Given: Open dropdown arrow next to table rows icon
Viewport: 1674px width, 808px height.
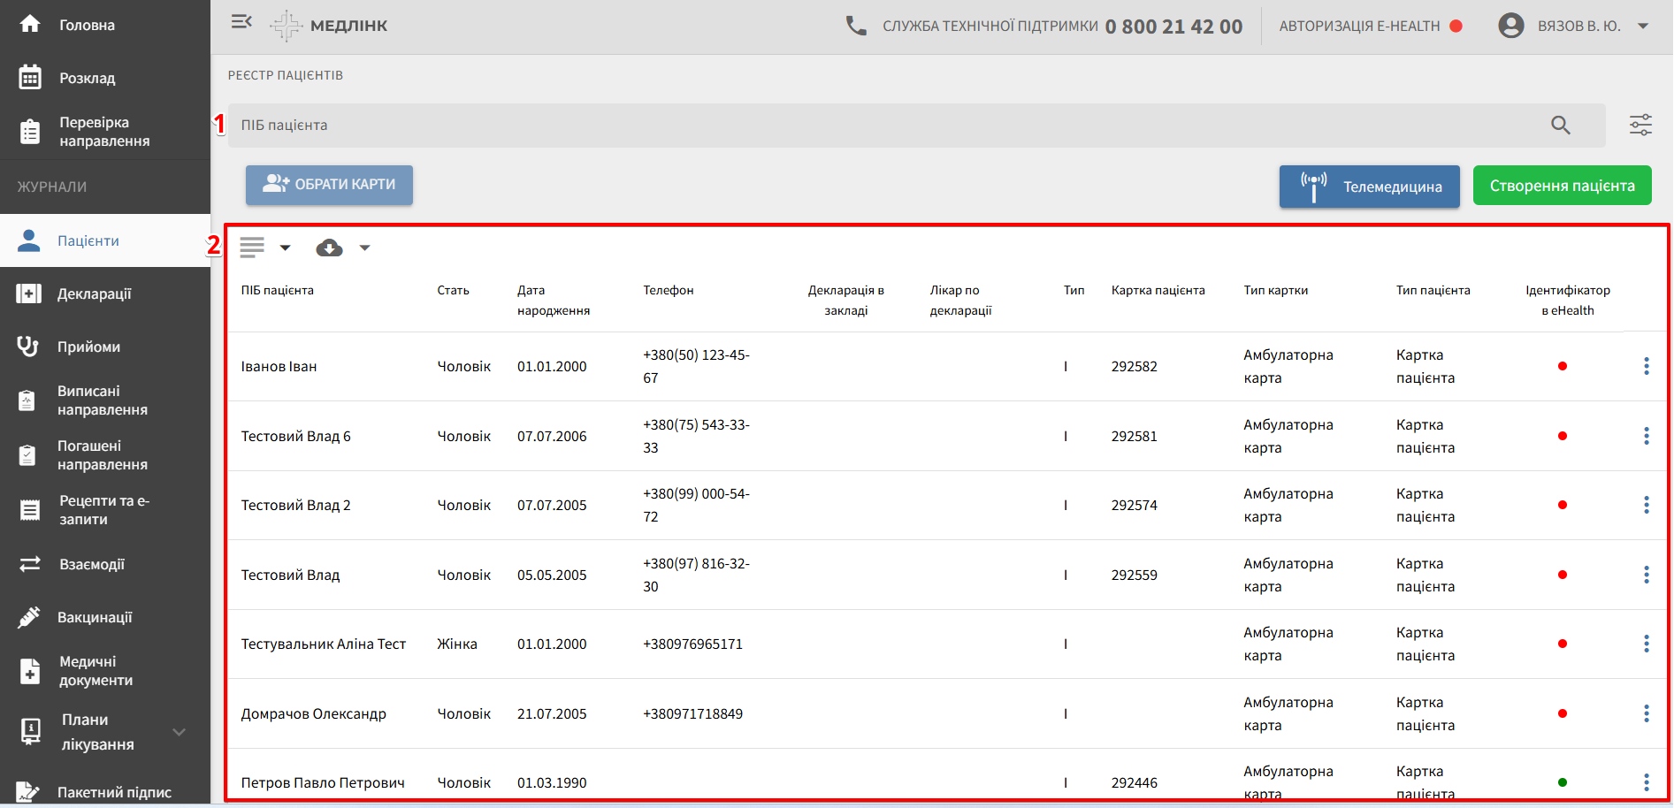Looking at the screenshot, I should 285,248.
